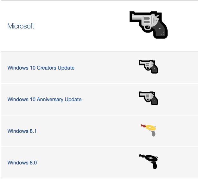Open the Windows 10 Anniversary Update link
Image resolution: width=198 pixels, height=179 pixels.
coord(44,99)
